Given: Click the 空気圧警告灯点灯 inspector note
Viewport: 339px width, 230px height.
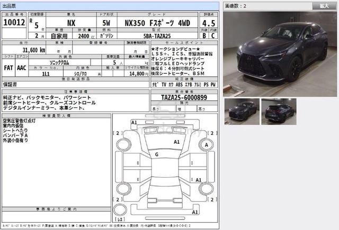Looking at the screenshot, I should 19,121.
